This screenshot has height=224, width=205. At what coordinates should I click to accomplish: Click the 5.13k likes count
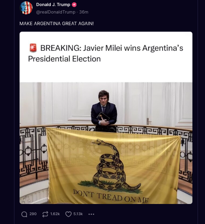click(x=78, y=214)
